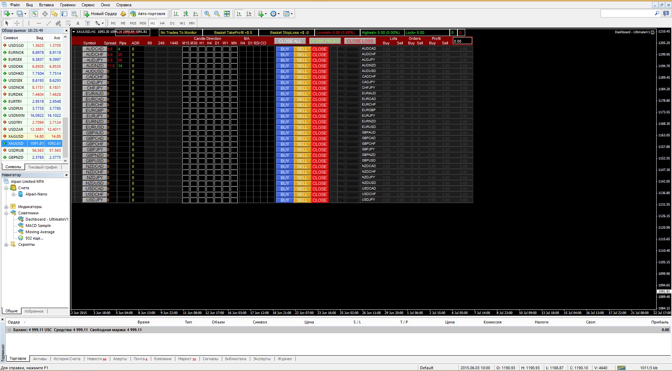The image size is (672, 371).
Task: Toggle the Navigator panel star-folder icon
Action: point(55,14)
